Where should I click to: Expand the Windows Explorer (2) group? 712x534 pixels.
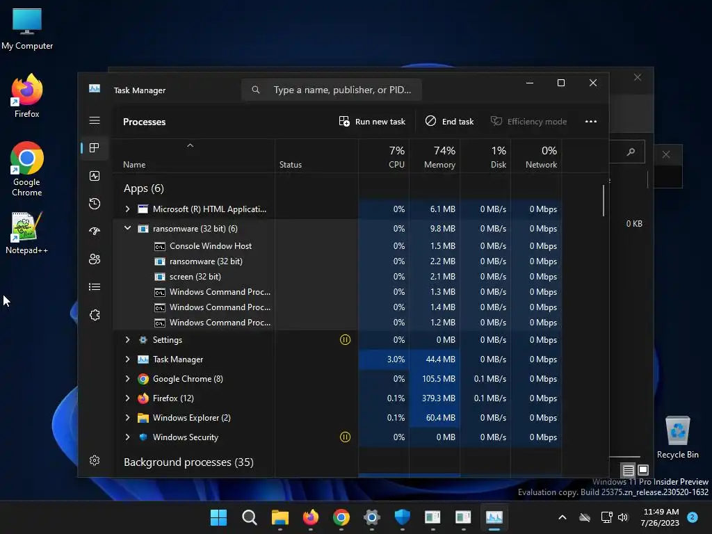[x=128, y=418]
